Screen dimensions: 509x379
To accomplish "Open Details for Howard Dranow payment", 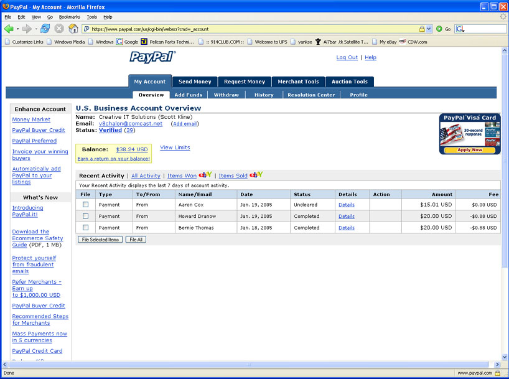I will pos(347,216).
